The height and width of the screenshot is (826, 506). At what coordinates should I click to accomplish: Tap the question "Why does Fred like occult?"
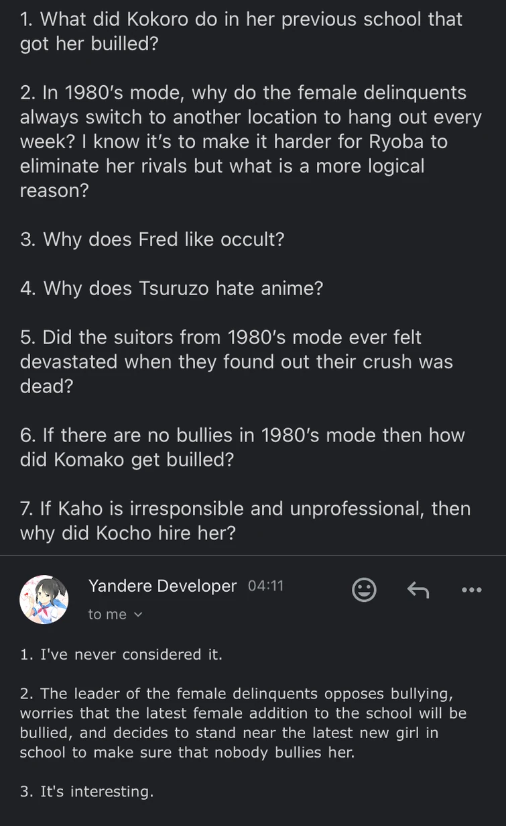pyautogui.click(x=153, y=240)
